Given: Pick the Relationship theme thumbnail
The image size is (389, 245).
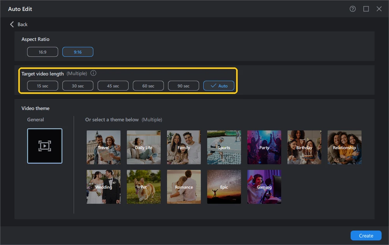Looking at the screenshot, I should click(x=345, y=147).
